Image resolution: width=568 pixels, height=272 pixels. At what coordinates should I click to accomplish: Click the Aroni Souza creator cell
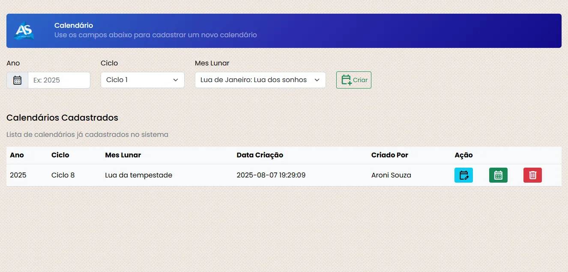pos(391,175)
